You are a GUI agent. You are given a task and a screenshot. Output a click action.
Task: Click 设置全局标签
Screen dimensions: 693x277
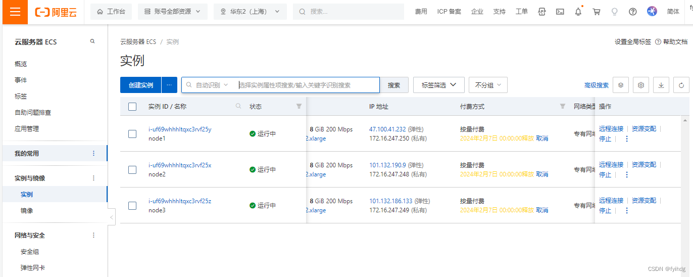click(x=632, y=41)
